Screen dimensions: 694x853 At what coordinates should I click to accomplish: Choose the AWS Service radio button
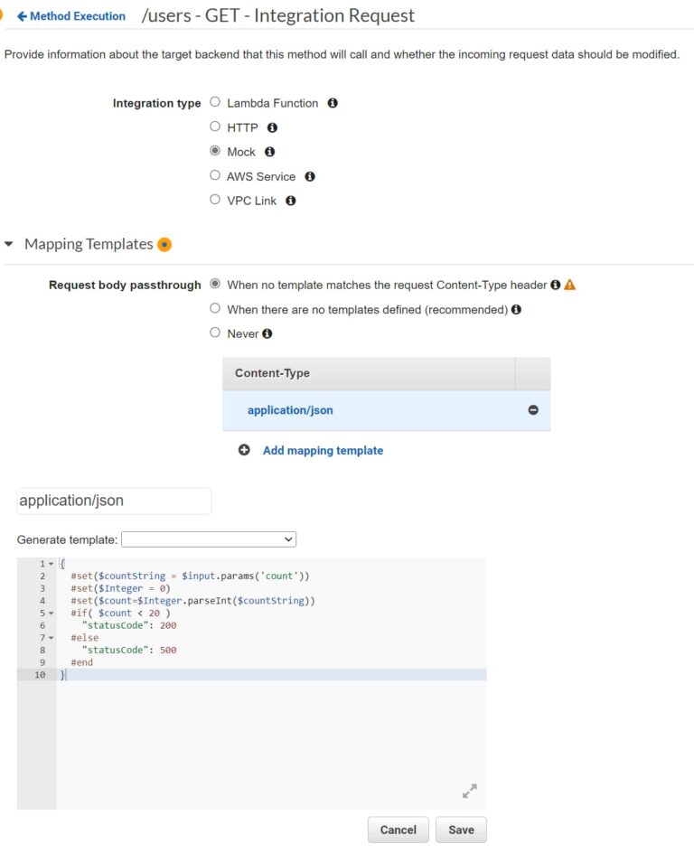[215, 175]
